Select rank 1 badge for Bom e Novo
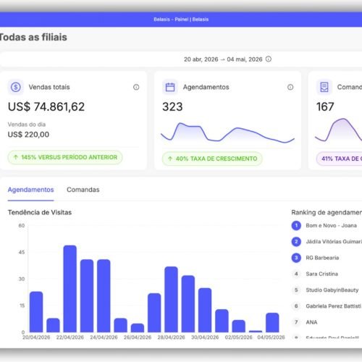This screenshot has height=362, width=362. pyautogui.click(x=296, y=226)
